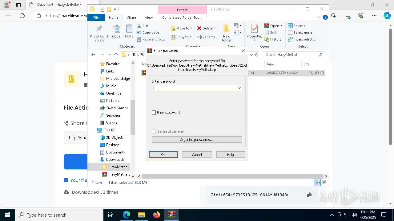Click the Search HavyMethal field
This screenshot has width=394, height=221.
coord(294,55)
